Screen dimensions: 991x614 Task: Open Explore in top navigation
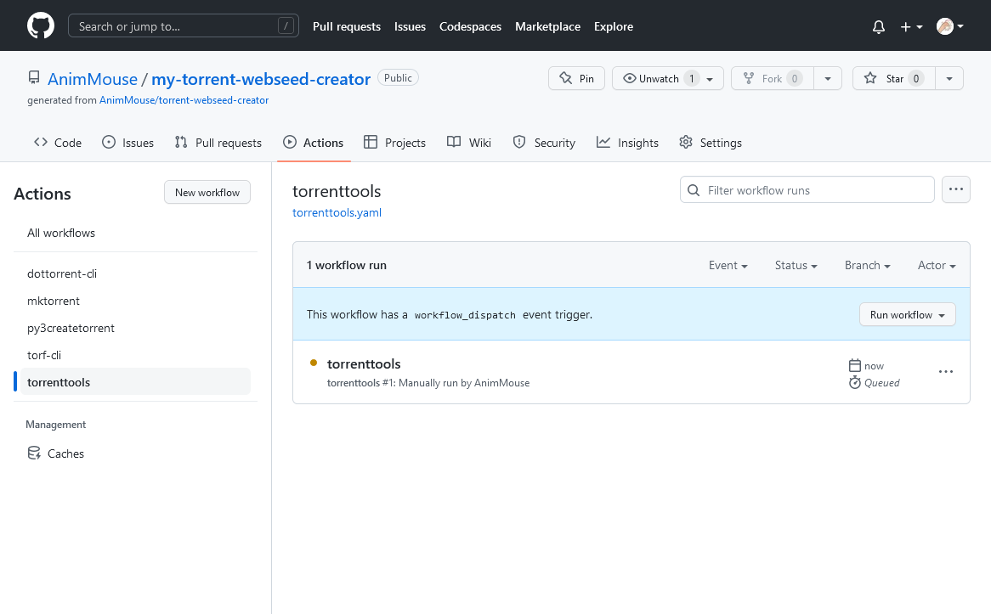614,26
